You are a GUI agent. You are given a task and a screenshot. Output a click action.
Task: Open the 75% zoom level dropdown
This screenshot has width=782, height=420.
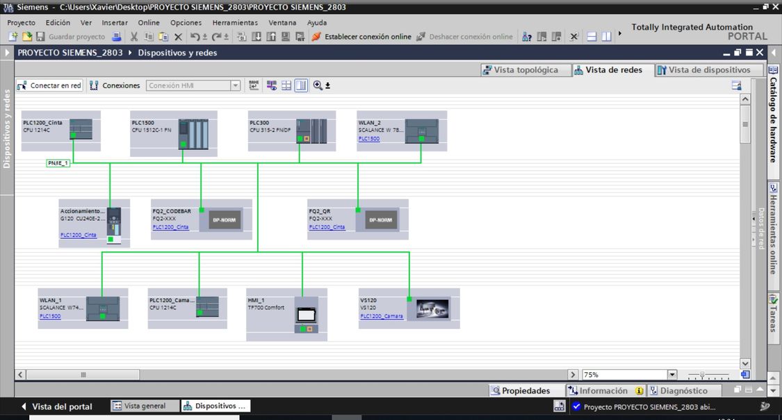click(x=671, y=375)
